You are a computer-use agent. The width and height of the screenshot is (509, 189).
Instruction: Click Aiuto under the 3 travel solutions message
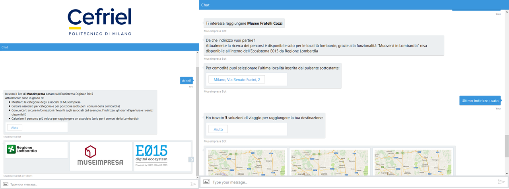pyautogui.click(x=218, y=129)
